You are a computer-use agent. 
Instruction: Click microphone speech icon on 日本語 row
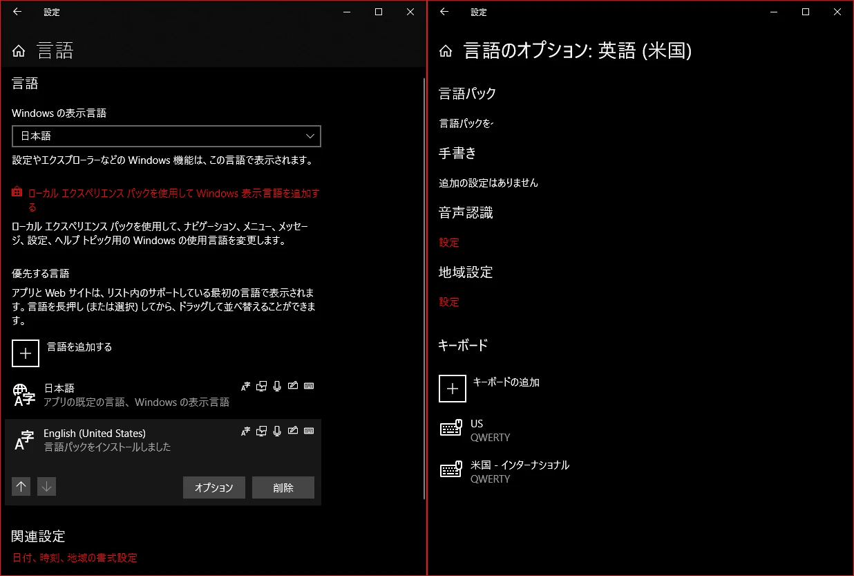click(x=277, y=387)
